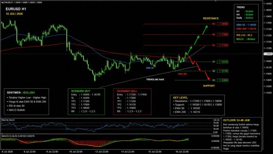
Task: Click the RSI(14) 59.23 indicator label
Action: [x=8, y=120]
